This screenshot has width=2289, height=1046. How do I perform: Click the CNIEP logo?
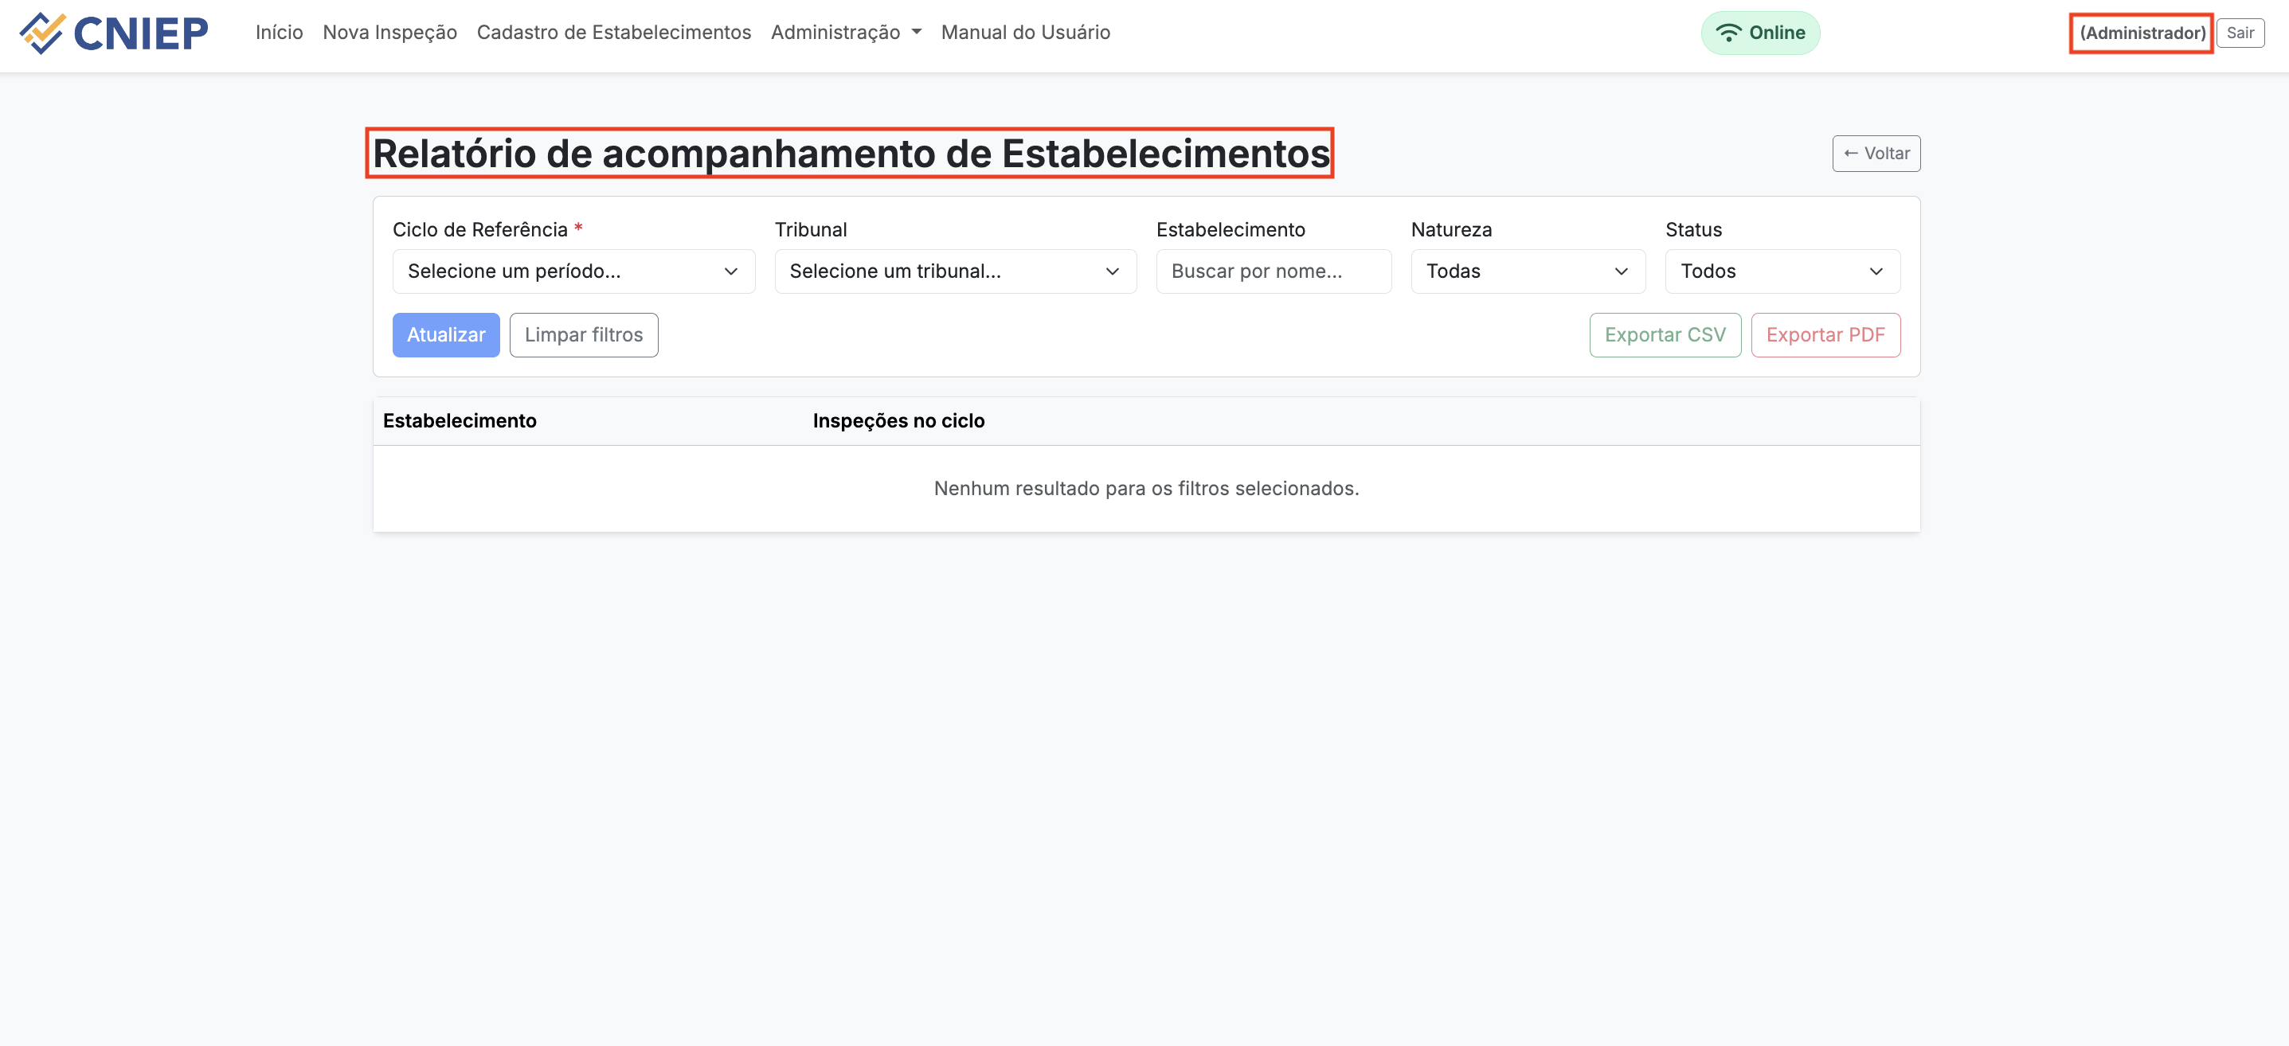[x=113, y=33]
